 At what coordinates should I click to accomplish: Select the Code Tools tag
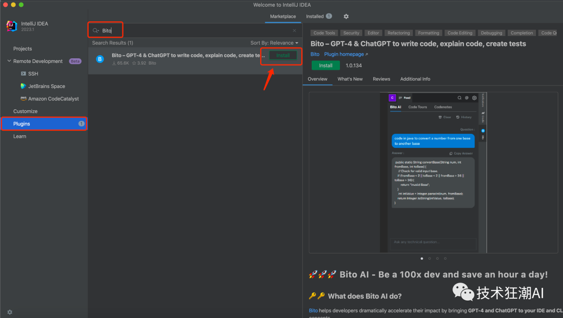coord(324,33)
